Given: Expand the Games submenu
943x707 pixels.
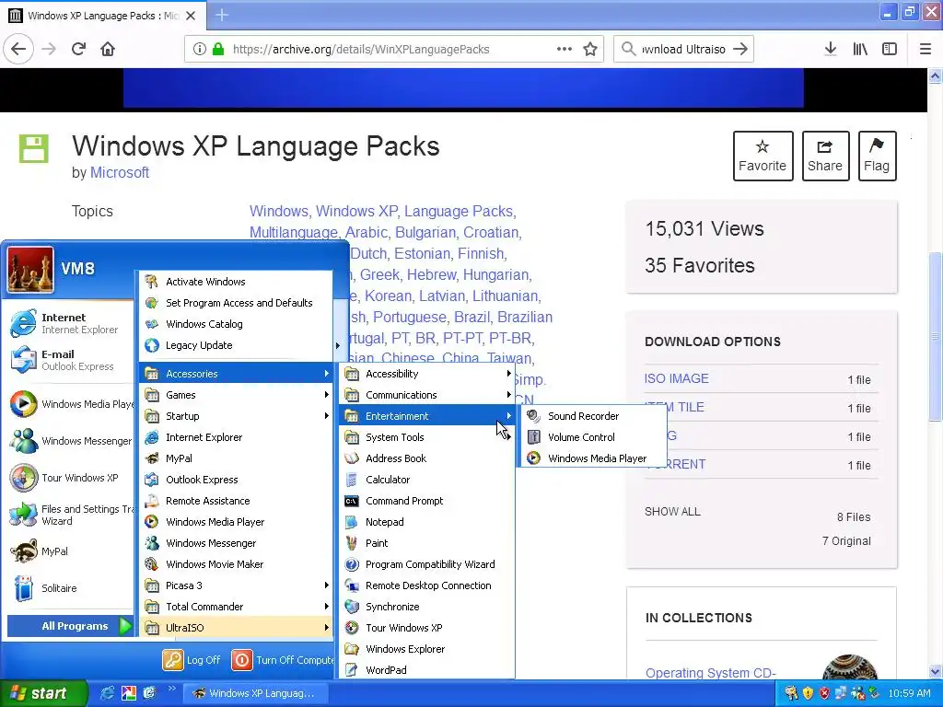Looking at the screenshot, I should 237,394.
